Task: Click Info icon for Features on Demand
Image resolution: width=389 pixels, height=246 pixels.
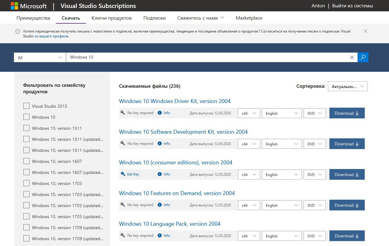Action: point(160,205)
